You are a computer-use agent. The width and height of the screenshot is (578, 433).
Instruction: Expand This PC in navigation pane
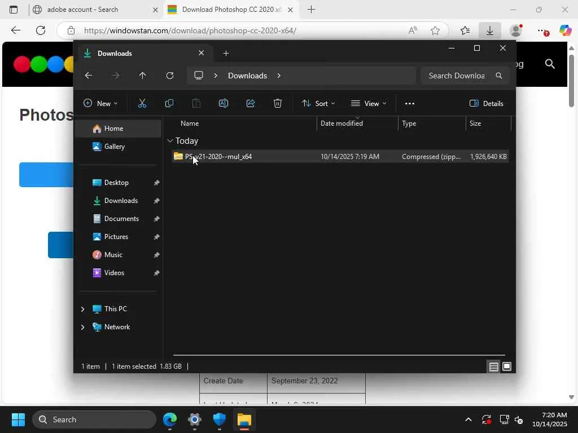click(x=82, y=309)
